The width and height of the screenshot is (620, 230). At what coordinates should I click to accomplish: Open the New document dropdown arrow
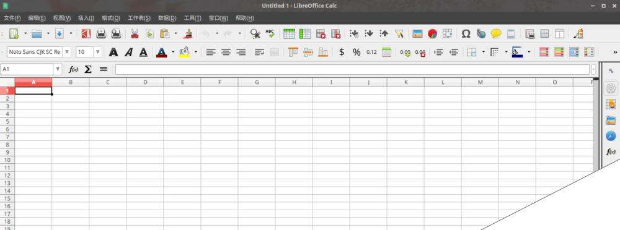tap(25, 34)
